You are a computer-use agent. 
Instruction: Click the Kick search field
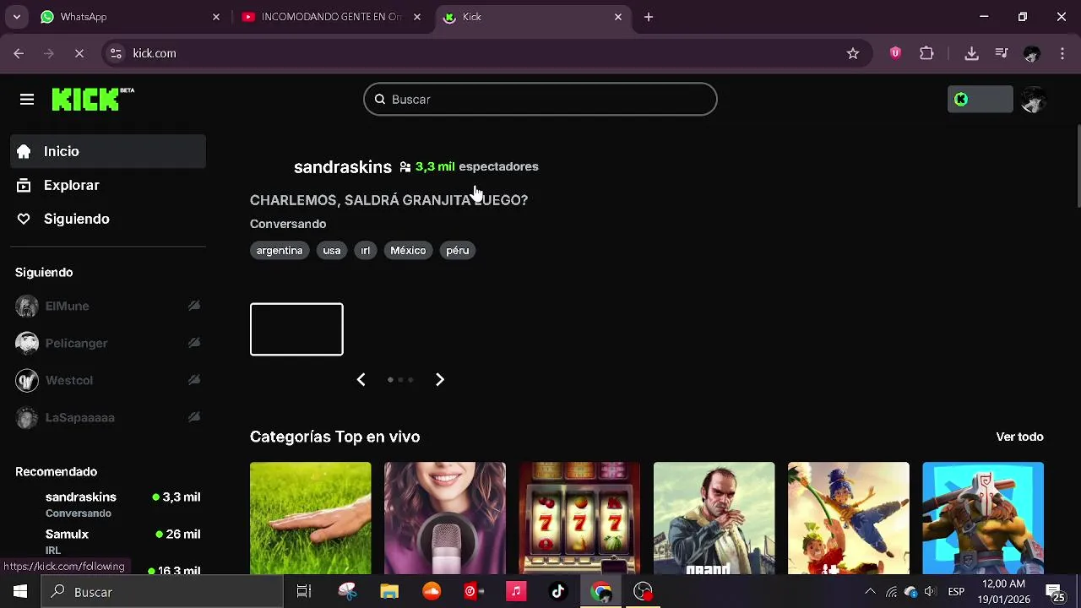540,100
